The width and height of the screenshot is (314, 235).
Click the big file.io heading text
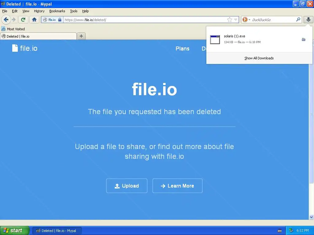click(155, 89)
